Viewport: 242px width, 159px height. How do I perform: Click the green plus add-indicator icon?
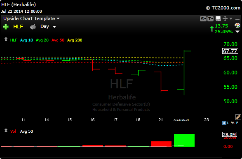point(6,27)
